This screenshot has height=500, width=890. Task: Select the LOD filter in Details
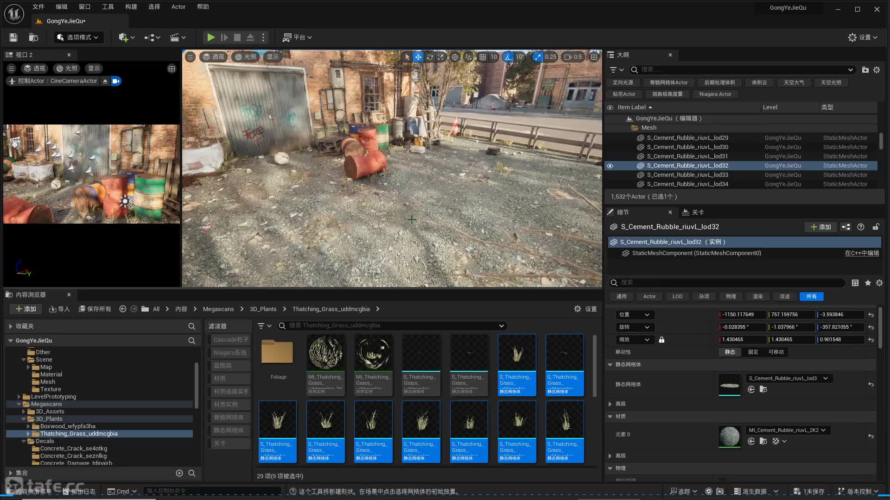click(677, 296)
